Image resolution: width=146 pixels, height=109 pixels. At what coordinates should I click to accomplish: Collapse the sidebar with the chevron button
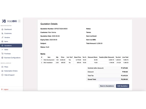click(19, 21)
